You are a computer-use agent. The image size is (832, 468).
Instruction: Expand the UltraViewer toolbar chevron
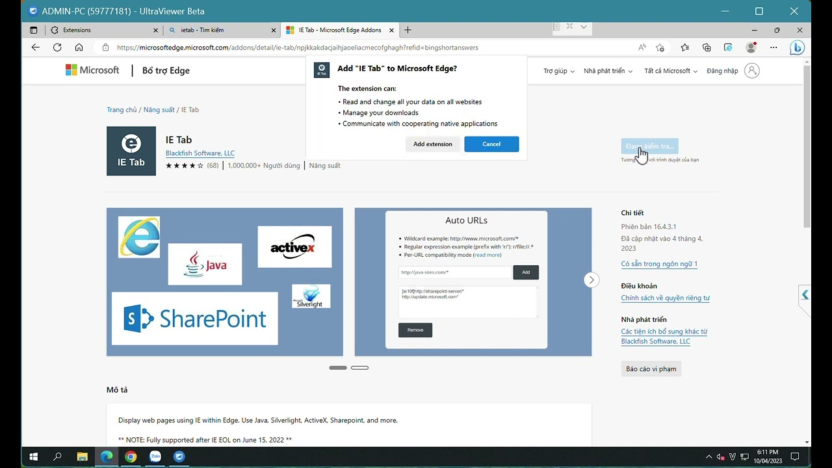[584, 27]
